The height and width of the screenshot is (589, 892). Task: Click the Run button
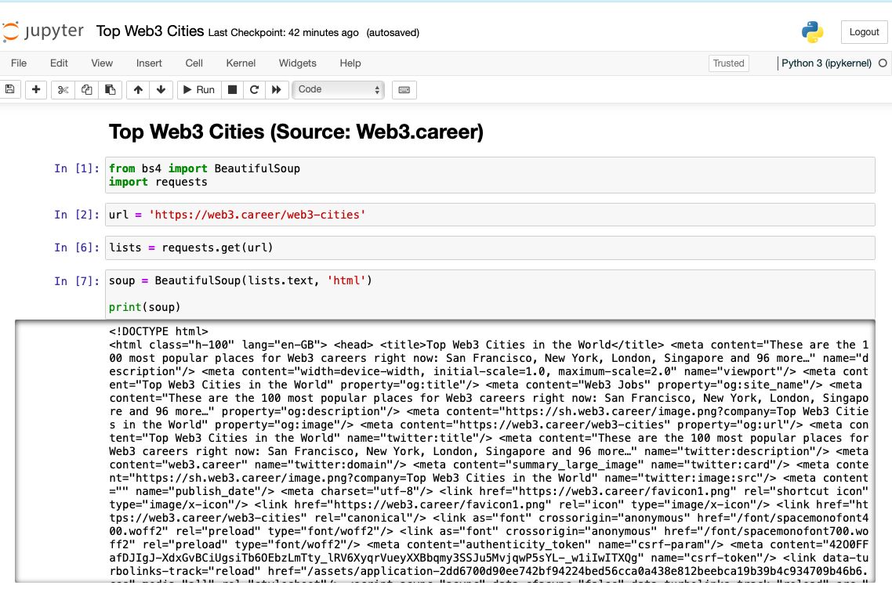point(199,89)
